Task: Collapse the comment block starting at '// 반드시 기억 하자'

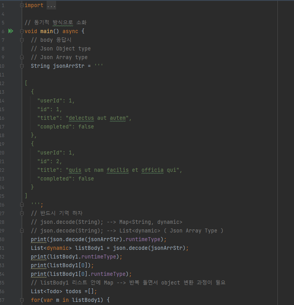Action: (22, 214)
